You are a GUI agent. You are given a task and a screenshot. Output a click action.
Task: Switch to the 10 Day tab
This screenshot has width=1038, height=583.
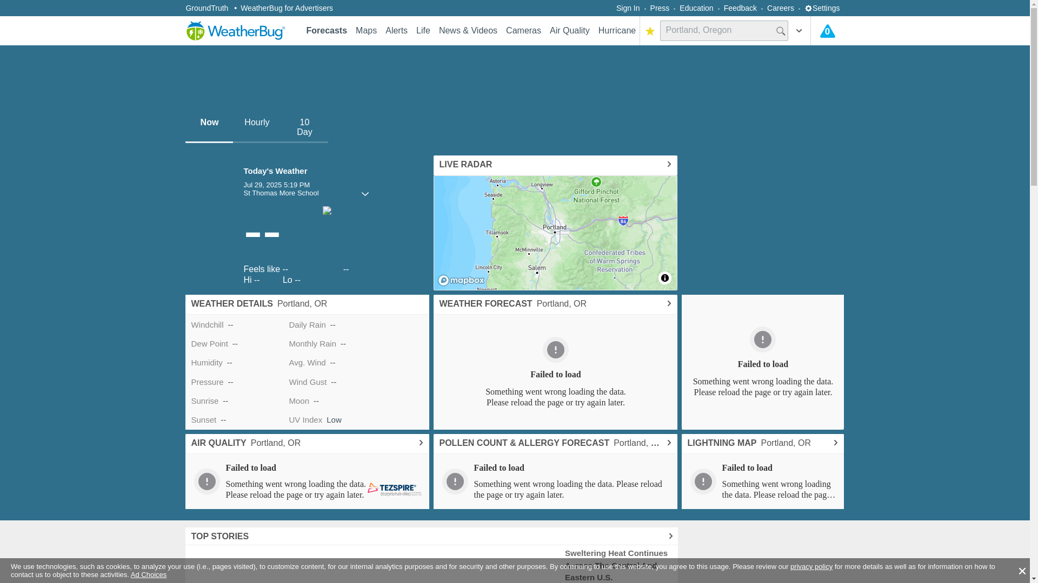tap(304, 127)
